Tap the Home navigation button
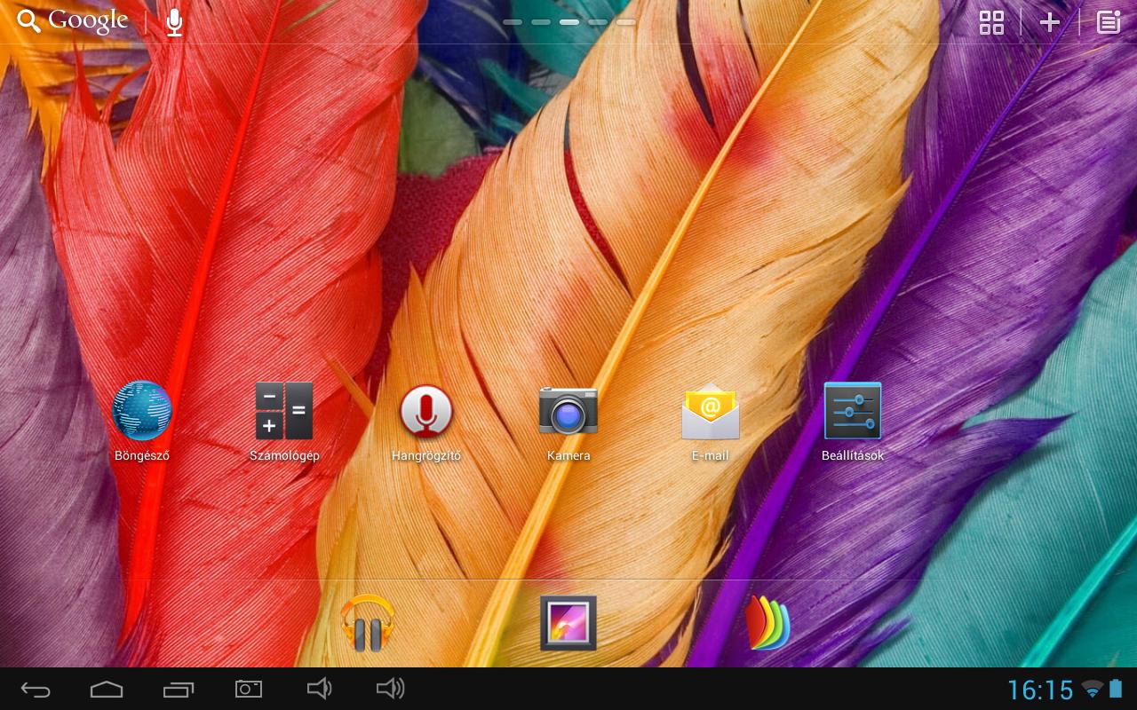Viewport: 1137px width, 710px height. pyautogui.click(x=107, y=689)
